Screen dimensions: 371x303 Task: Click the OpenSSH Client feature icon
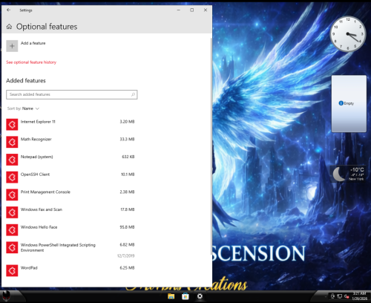[12, 177]
